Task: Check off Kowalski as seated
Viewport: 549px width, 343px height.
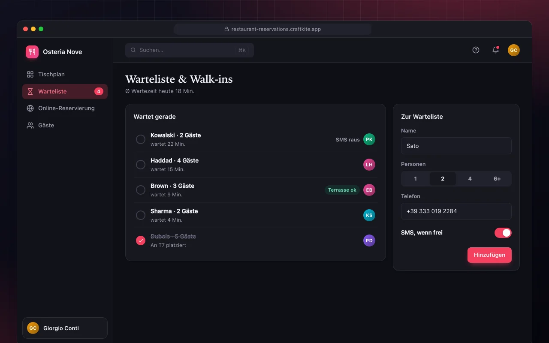Action: pyautogui.click(x=141, y=139)
